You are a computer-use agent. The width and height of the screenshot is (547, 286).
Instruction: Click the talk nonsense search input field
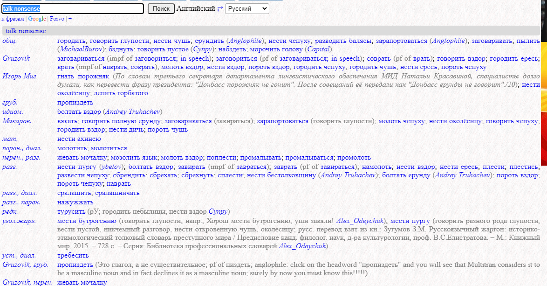tap(73, 9)
